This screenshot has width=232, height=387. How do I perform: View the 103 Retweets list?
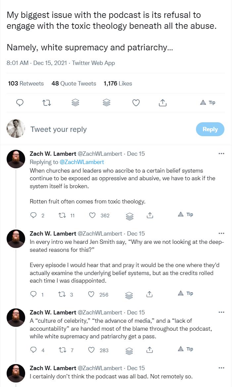(x=25, y=83)
